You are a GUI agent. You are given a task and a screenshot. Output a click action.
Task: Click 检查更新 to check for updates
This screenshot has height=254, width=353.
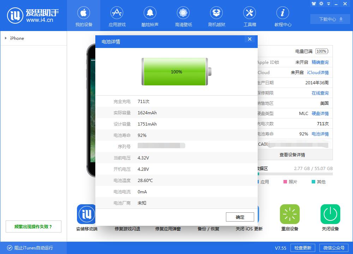[x=302, y=248]
